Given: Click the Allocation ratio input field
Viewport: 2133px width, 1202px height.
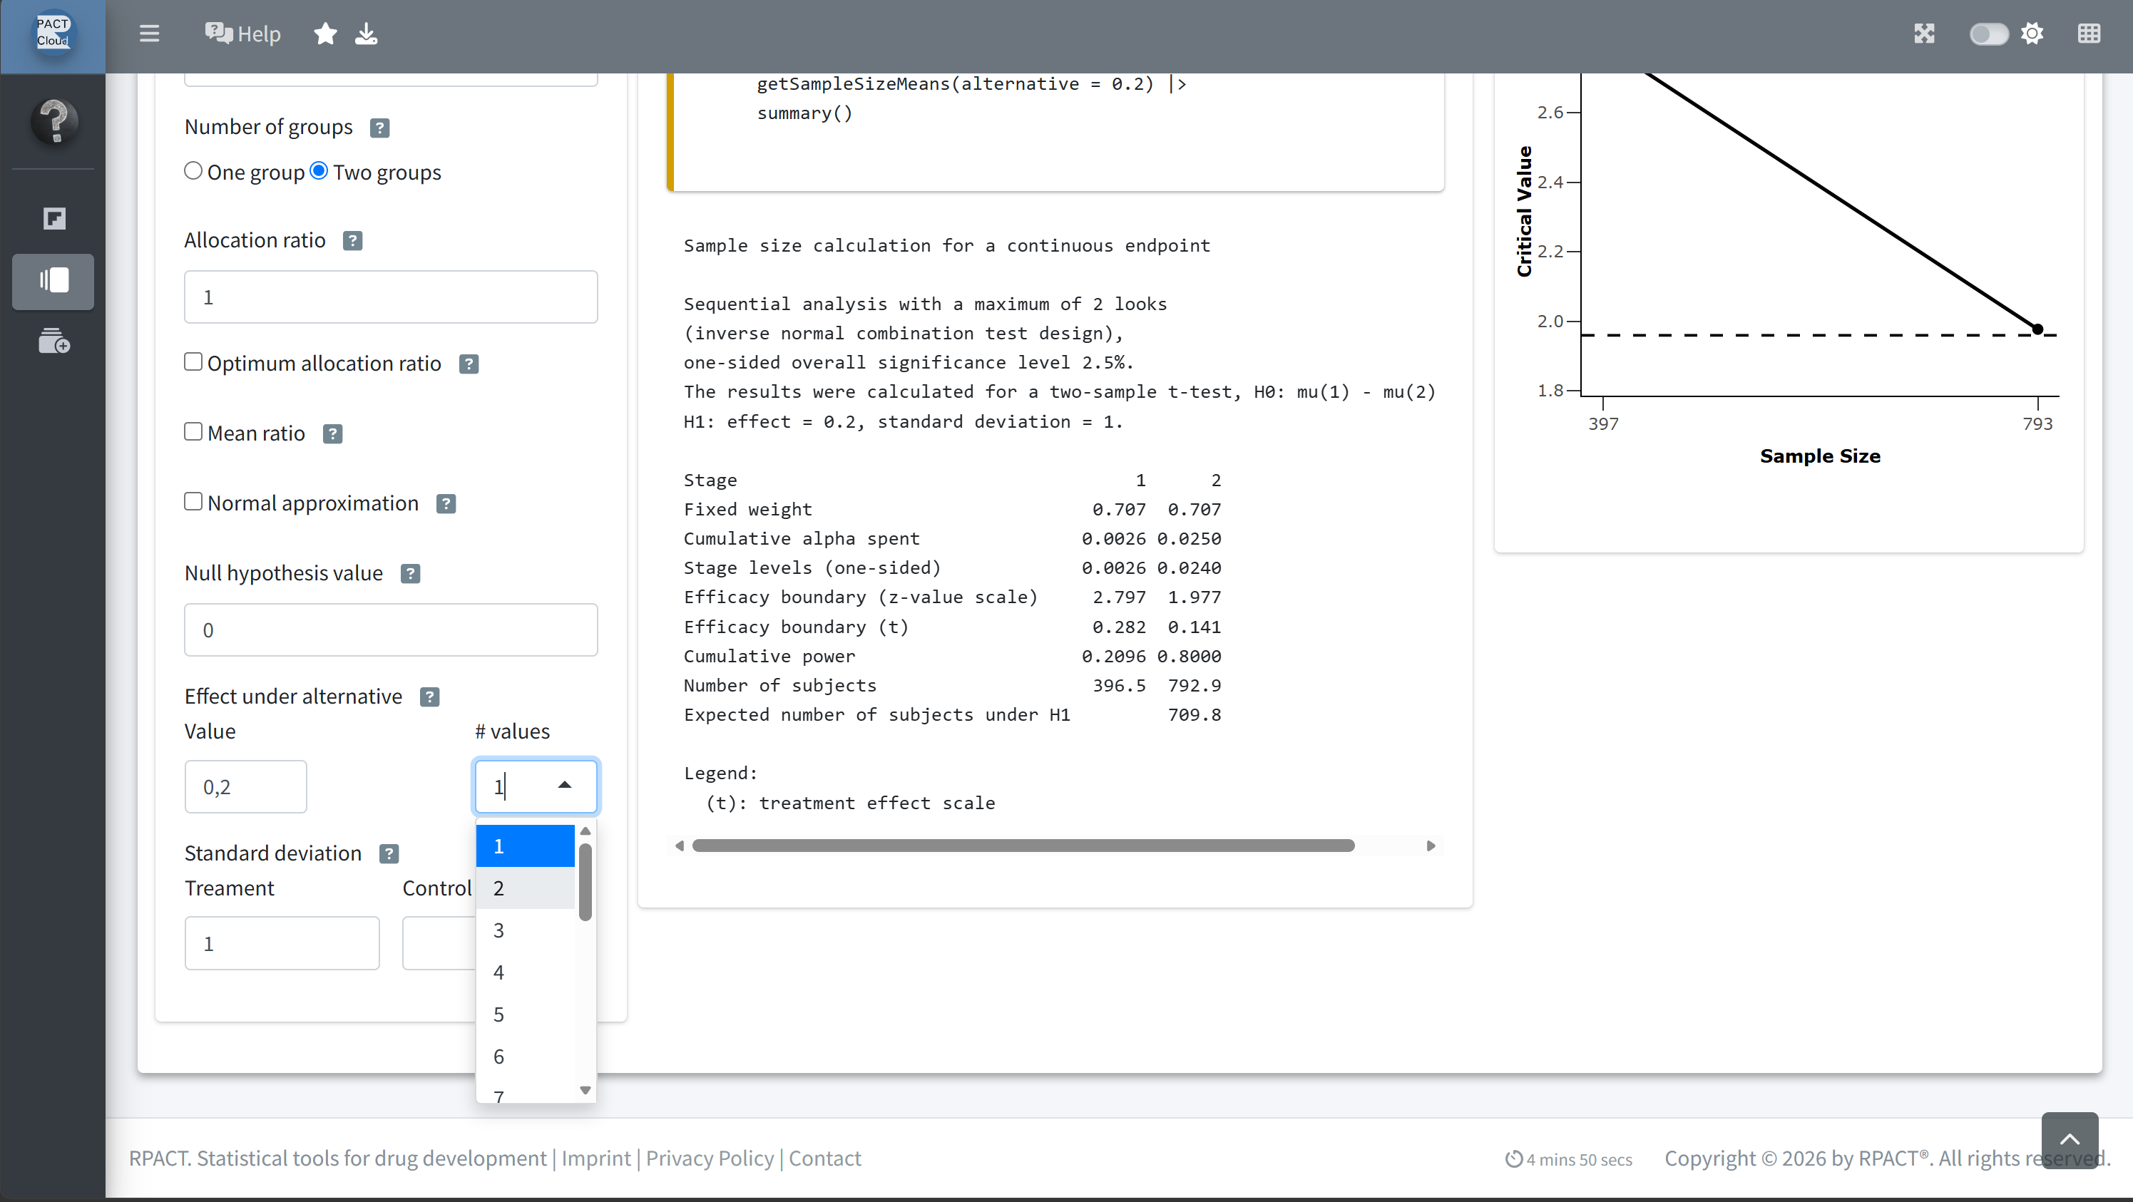Looking at the screenshot, I should point(391,297).
